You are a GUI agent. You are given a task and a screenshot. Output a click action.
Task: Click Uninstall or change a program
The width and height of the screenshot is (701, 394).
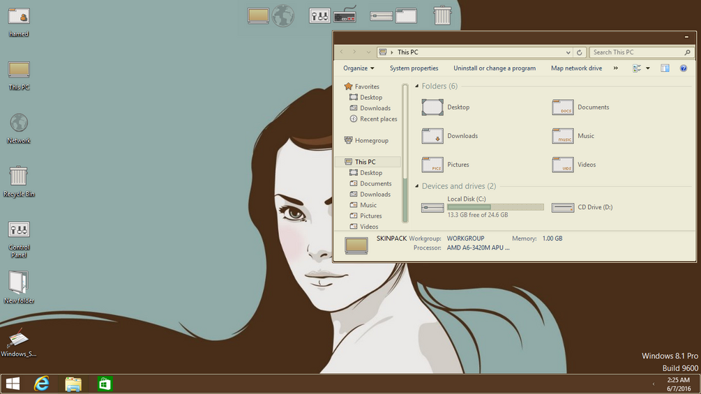pyautogui.click(x=495, y=68)
